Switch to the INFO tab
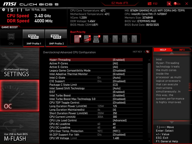192x144 pixels. [182, 50]
